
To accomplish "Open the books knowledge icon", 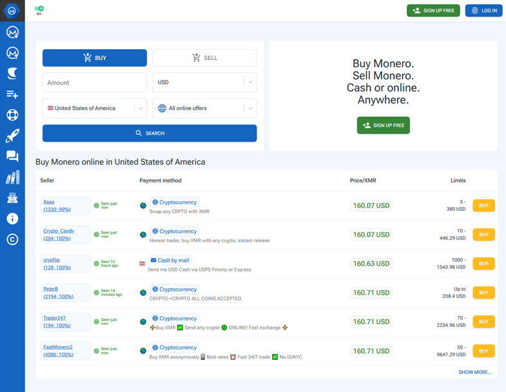I will 12,177.
